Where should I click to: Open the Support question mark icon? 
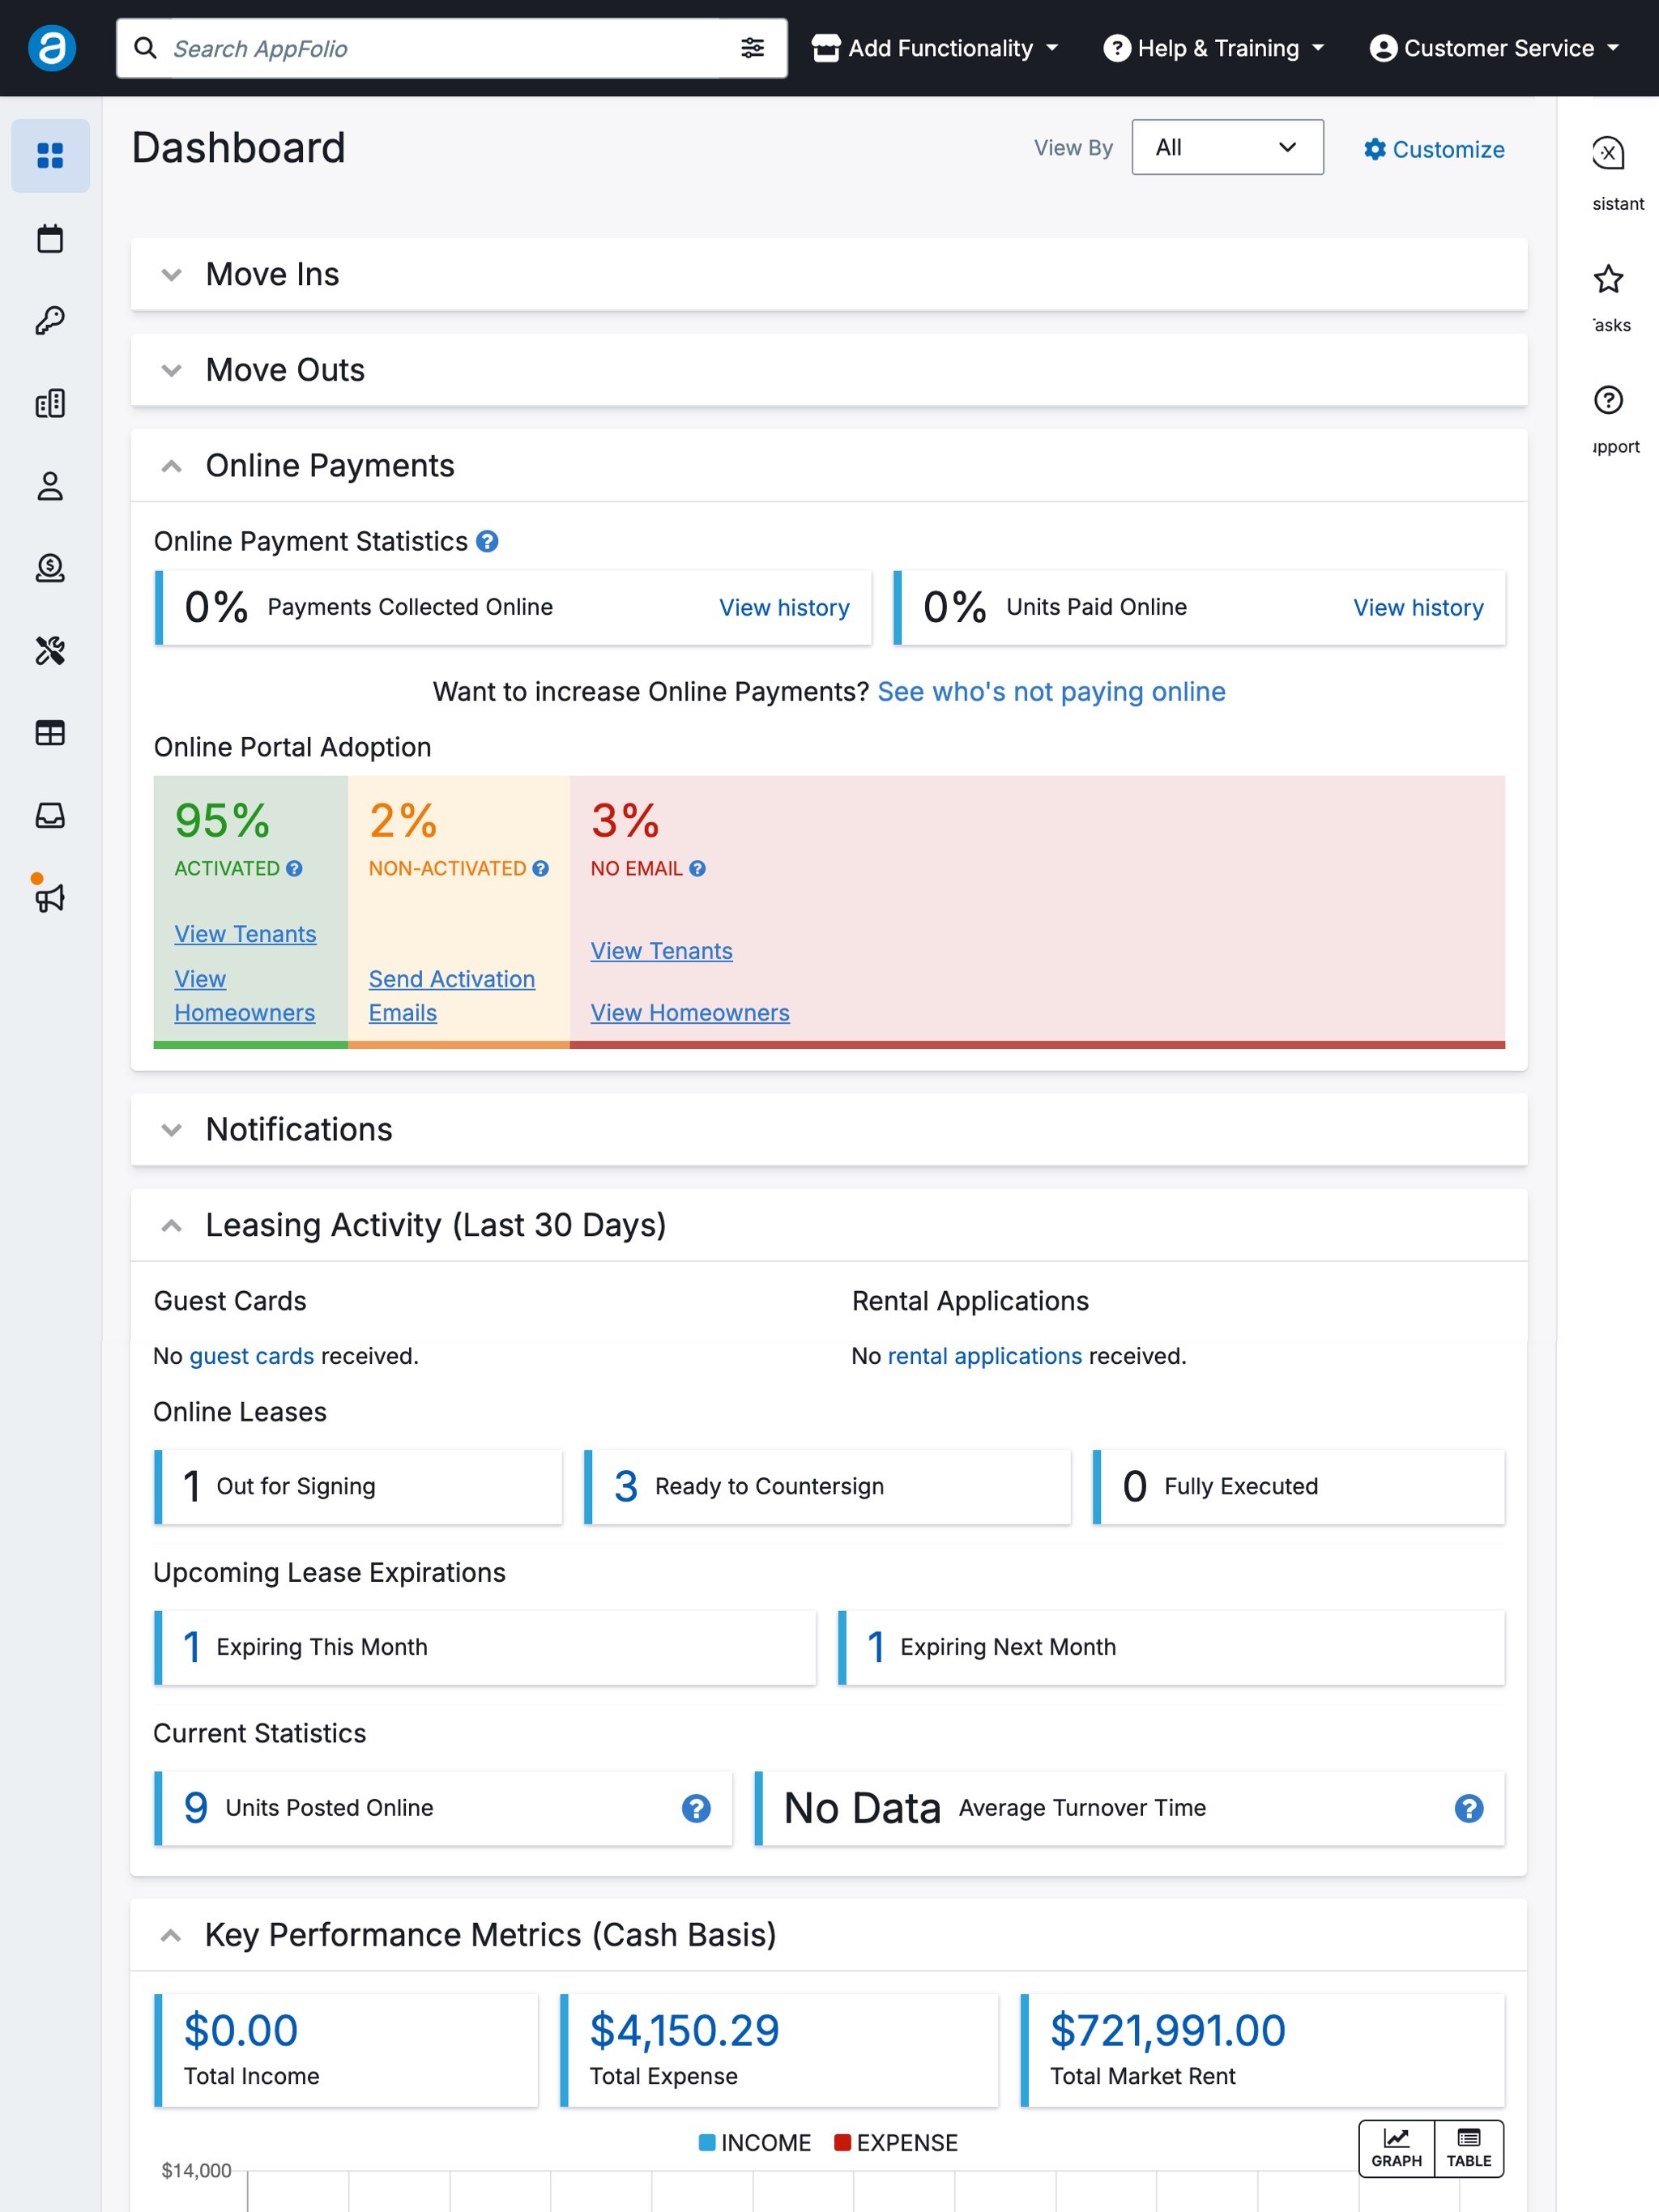1608,400
